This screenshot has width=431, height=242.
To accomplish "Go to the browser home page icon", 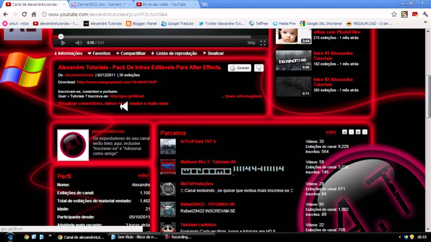I will click(34, 14).
